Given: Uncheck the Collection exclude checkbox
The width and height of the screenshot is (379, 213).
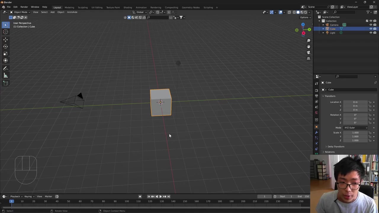Looking at the screenshot, I should 367,21.
